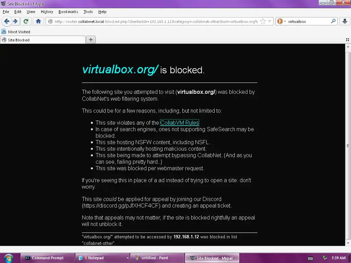Click the magnifier search icon
The image size is (351, 263).
pos(333,21)
